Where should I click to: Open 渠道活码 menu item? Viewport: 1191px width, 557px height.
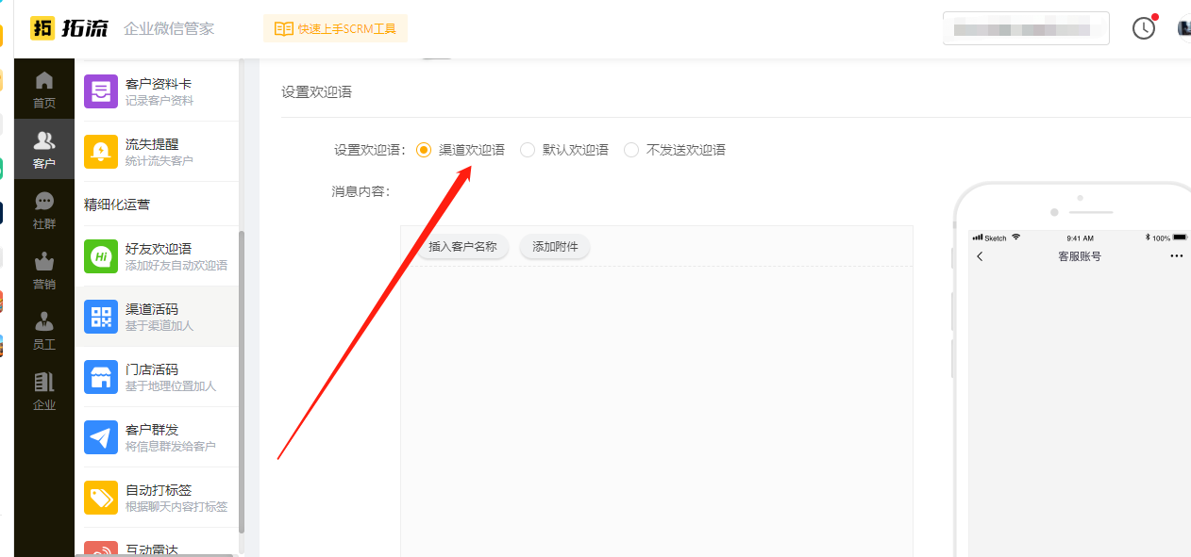[x=157, y=317]
